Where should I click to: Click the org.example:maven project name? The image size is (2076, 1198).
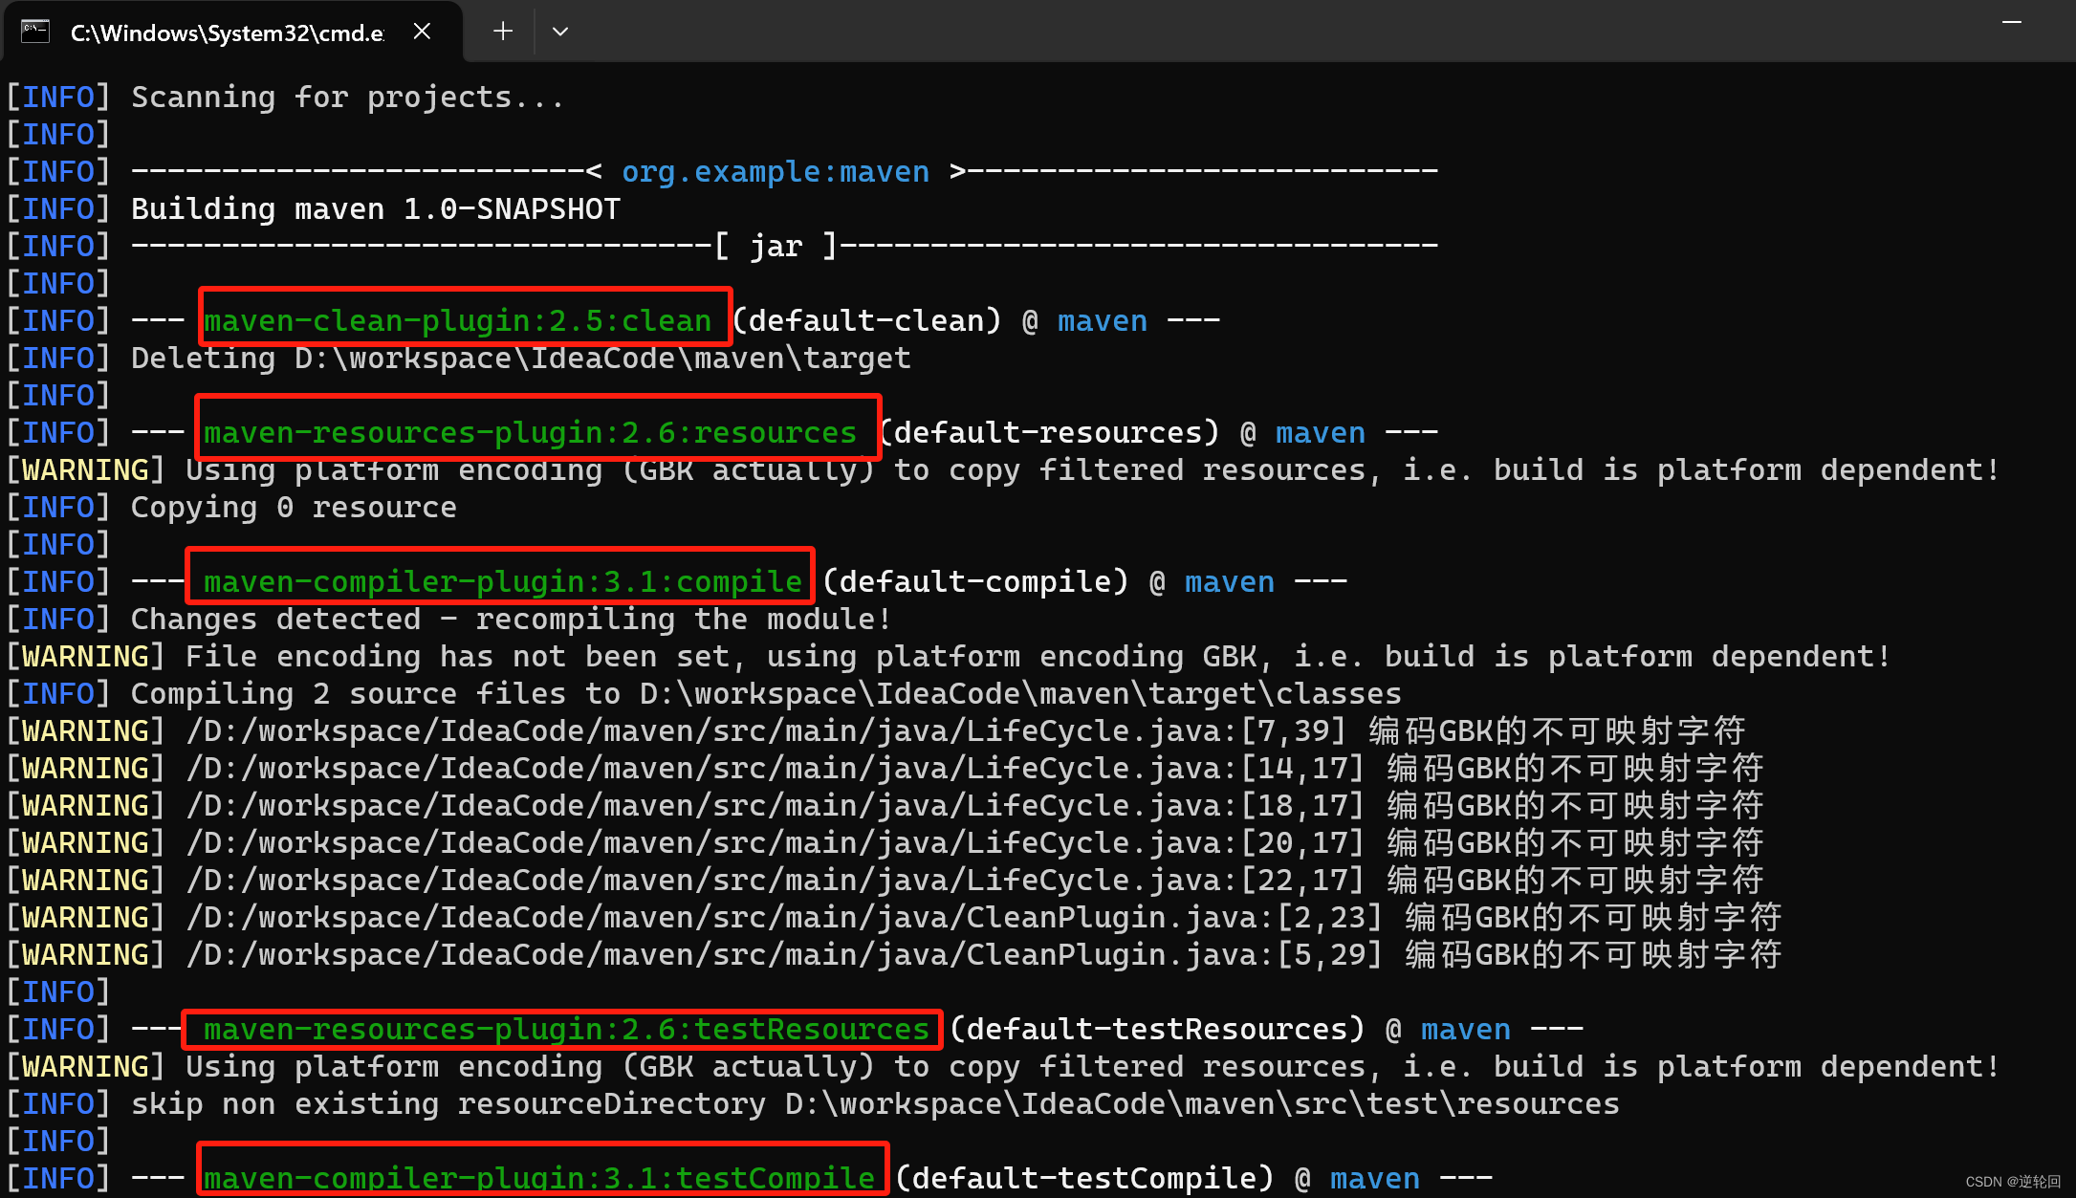(x=776, y=170)
